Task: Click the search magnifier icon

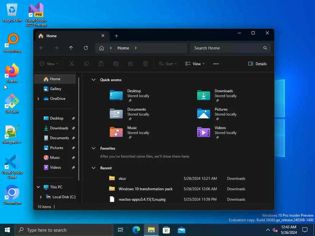Action: (265, 48)
